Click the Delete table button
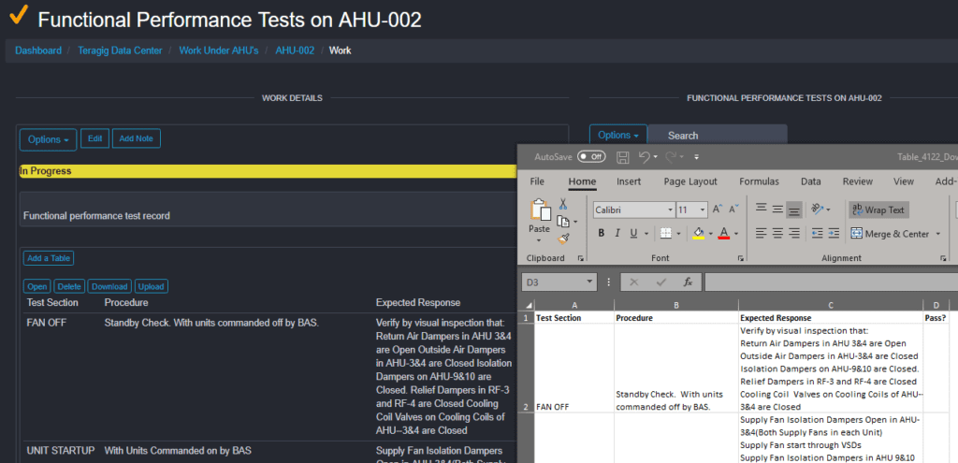This screenshot has height=463, width=958. pyautogui.click(x=69, y=286)
